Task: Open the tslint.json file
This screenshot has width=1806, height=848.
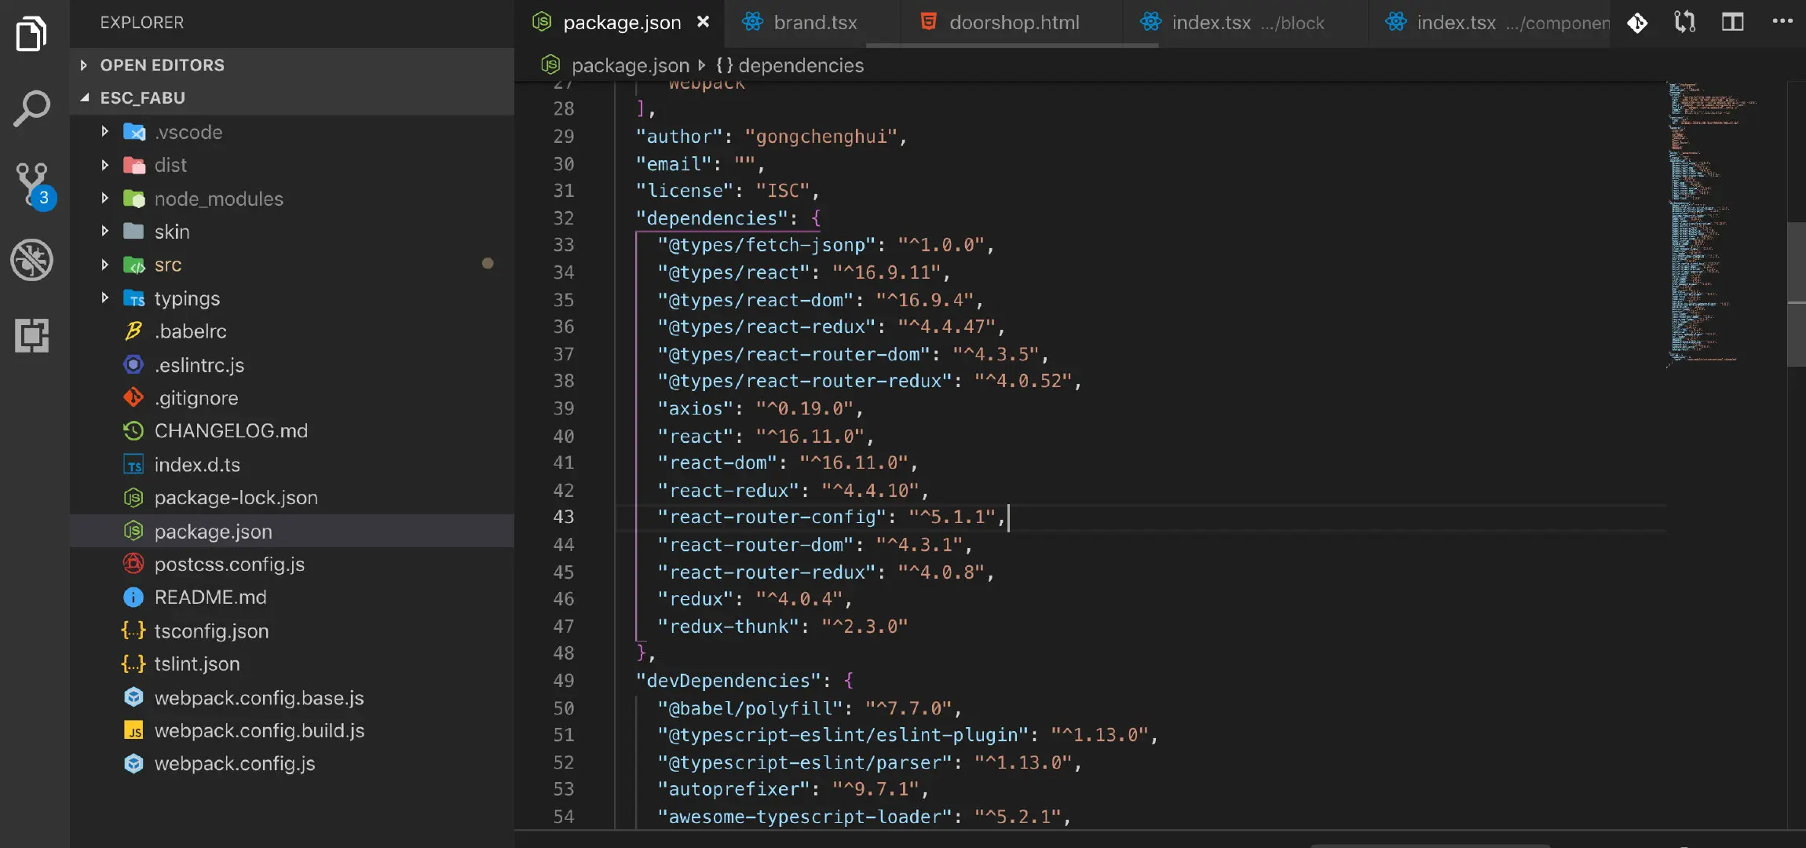Action: click(x=292, y=664)
